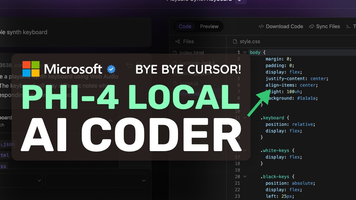This screenshot has width=356, height=200.
Task: Open the terminal prompt icon in the toolbar
Action: coord(348,26)
